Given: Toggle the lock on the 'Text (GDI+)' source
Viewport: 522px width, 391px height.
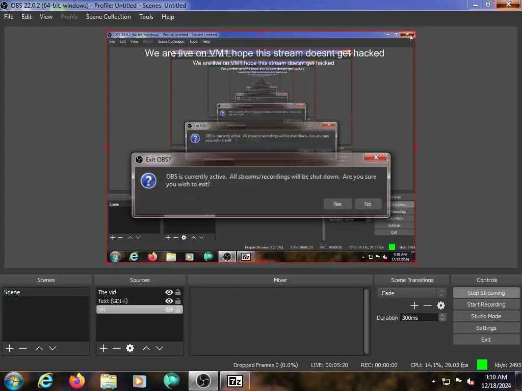Looking at the screenshot, I should pyautogui.click(x=178, y=301).
